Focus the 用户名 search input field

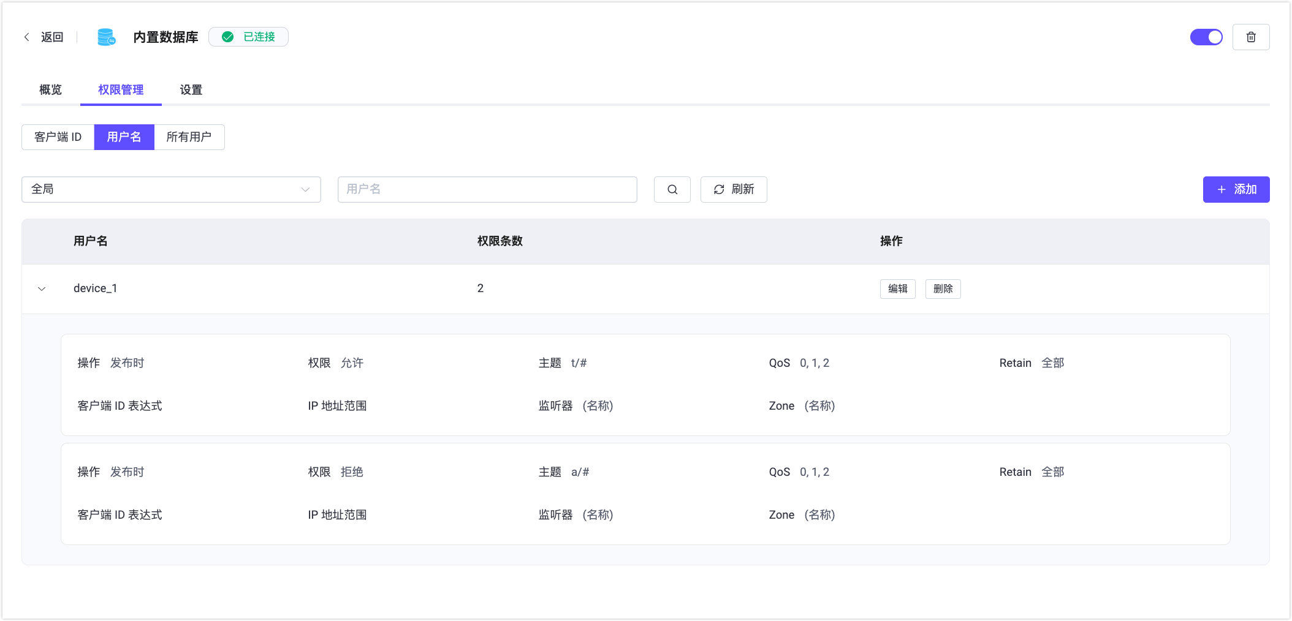pos(487,190)
